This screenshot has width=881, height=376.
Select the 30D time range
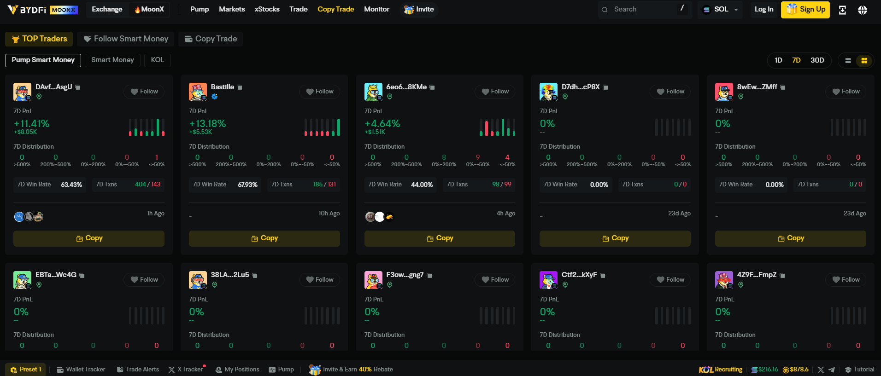point(817,60)
